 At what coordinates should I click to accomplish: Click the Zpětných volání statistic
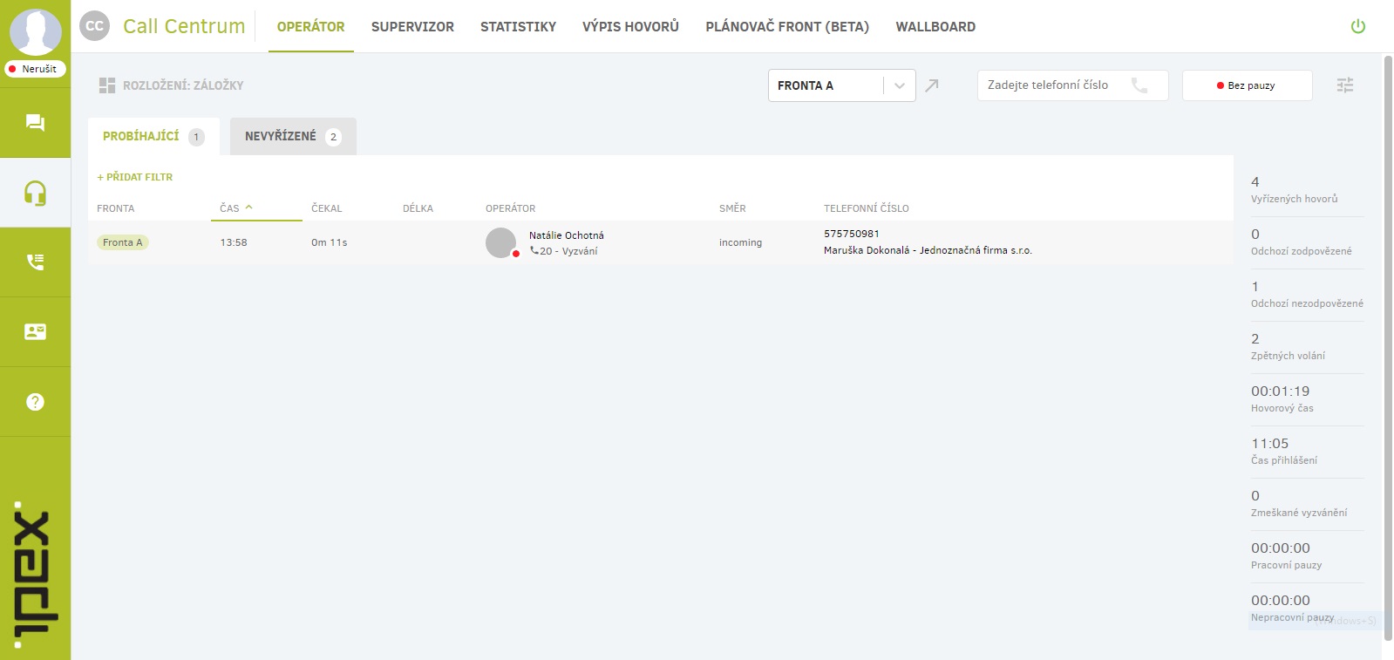click(1289, 347)
